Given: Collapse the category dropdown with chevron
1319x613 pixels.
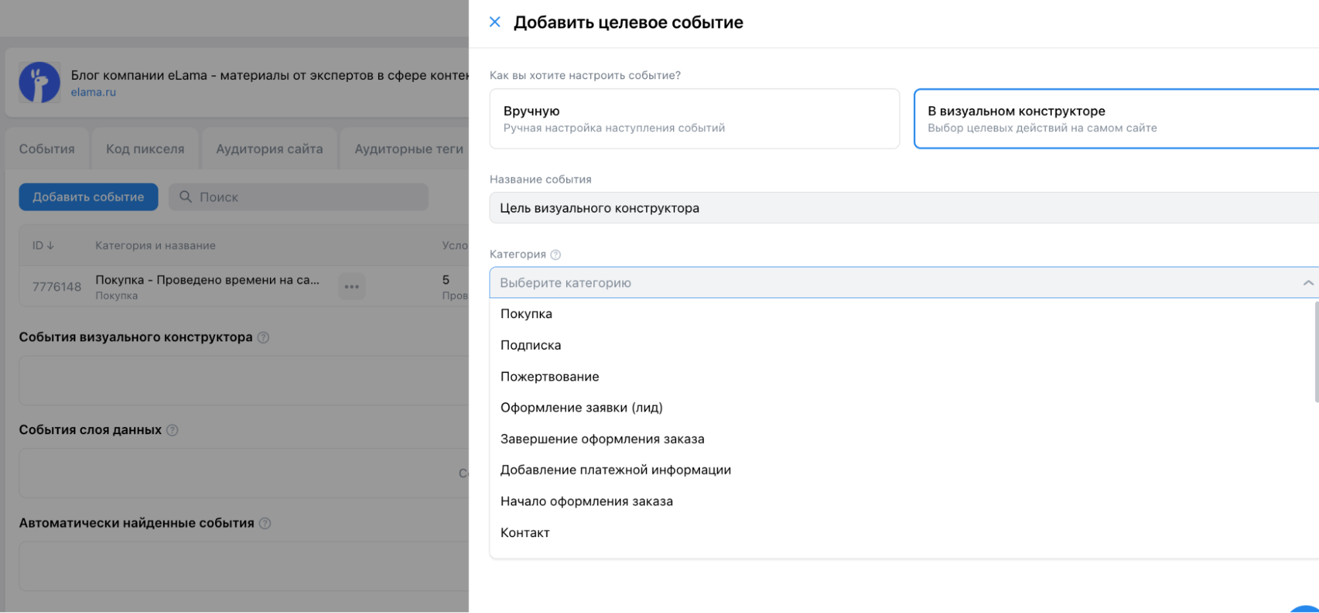Looking at the screenshot, I should click(x=1307, y=283).
